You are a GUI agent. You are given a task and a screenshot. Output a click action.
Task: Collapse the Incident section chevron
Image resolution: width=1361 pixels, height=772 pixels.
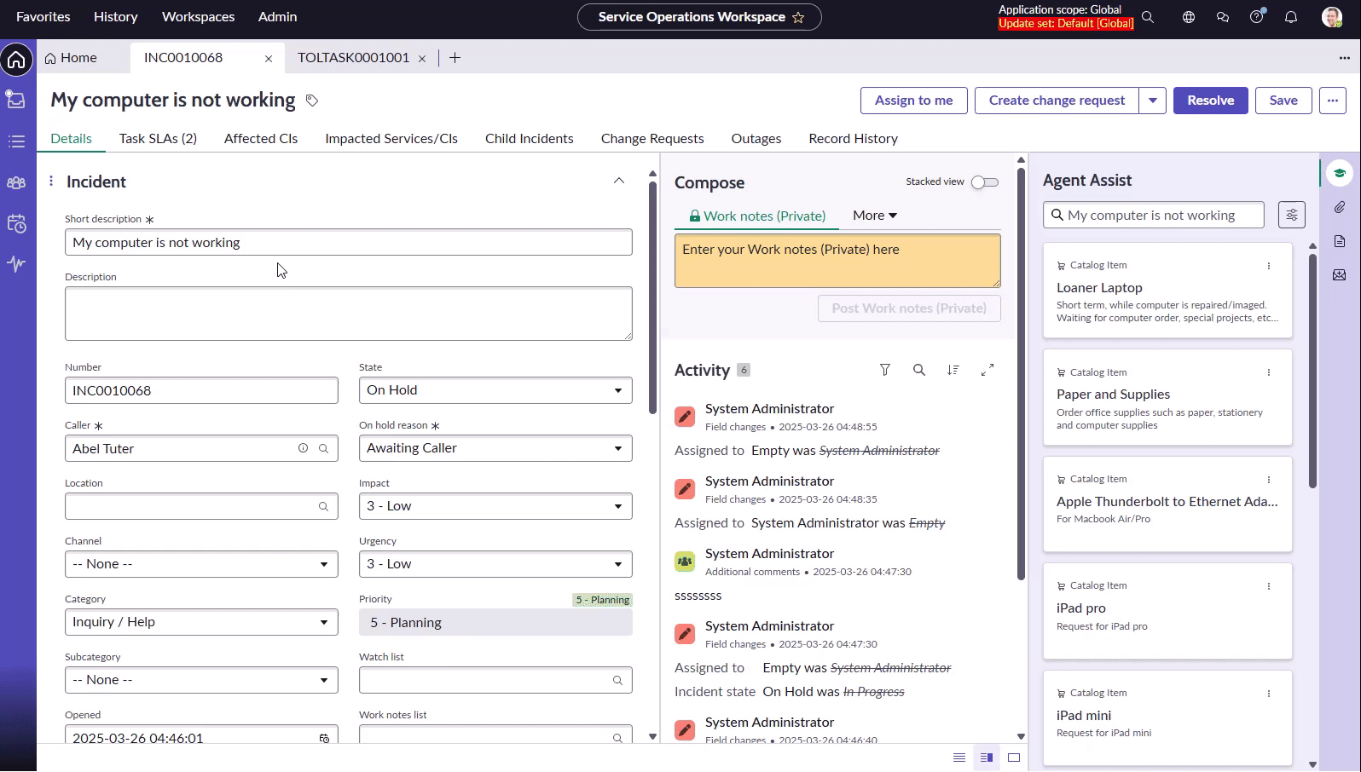tap(618, 181)
